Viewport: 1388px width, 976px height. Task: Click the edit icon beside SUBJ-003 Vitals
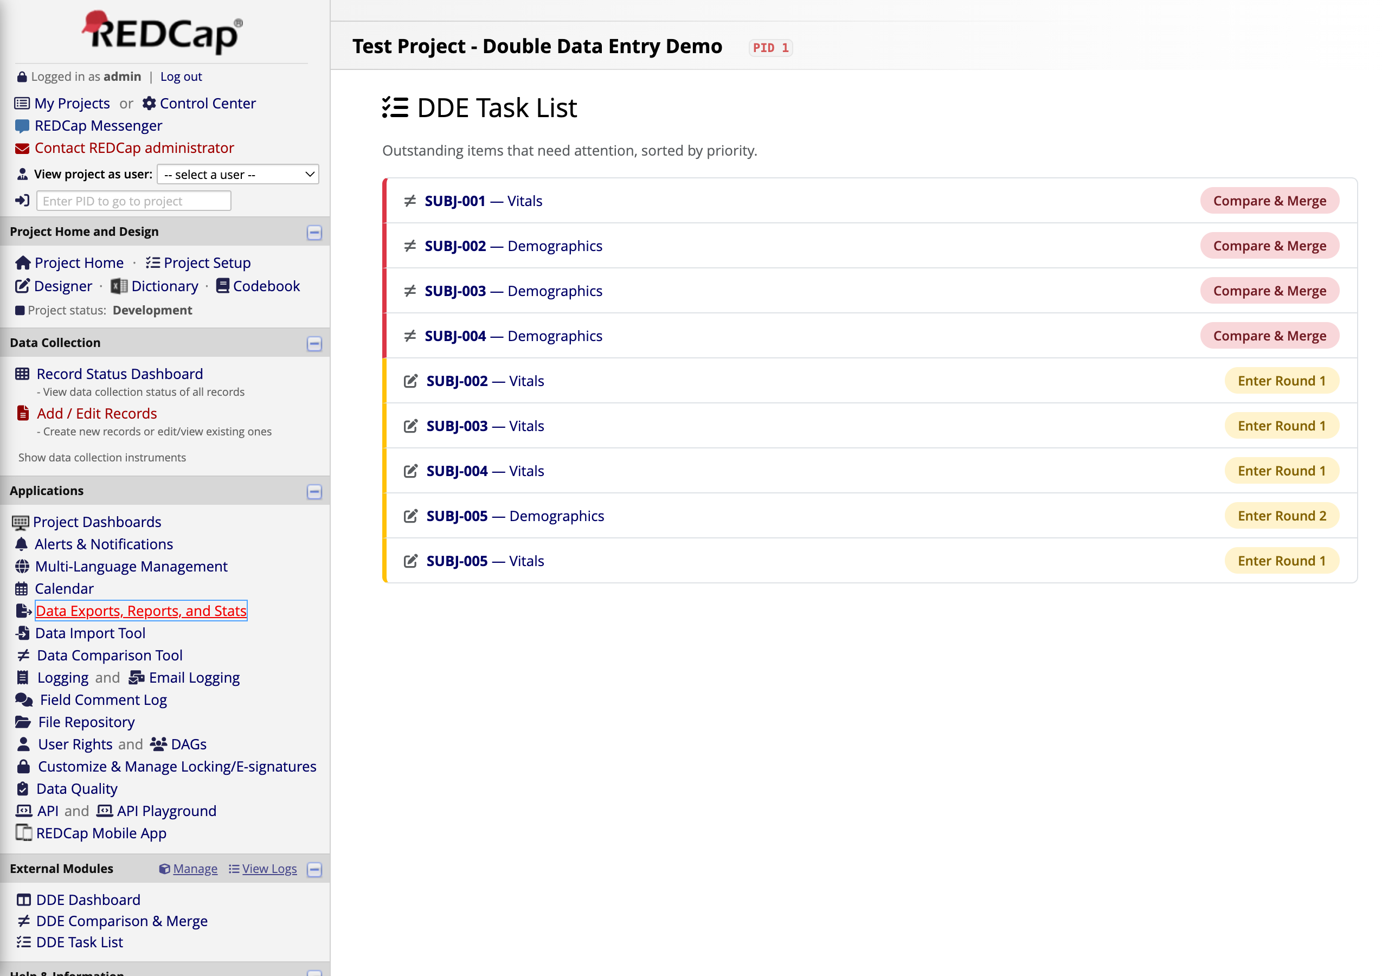(x=410, y=426)
